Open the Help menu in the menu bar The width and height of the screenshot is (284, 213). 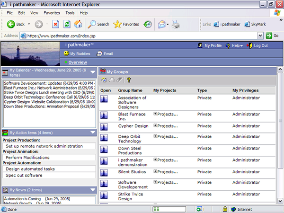(x=84, y=13)
